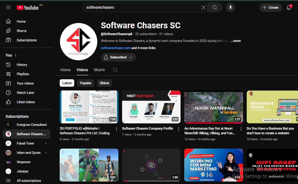Open the softwarechaser.com link
298x184 pixels.
coord(116,48)
